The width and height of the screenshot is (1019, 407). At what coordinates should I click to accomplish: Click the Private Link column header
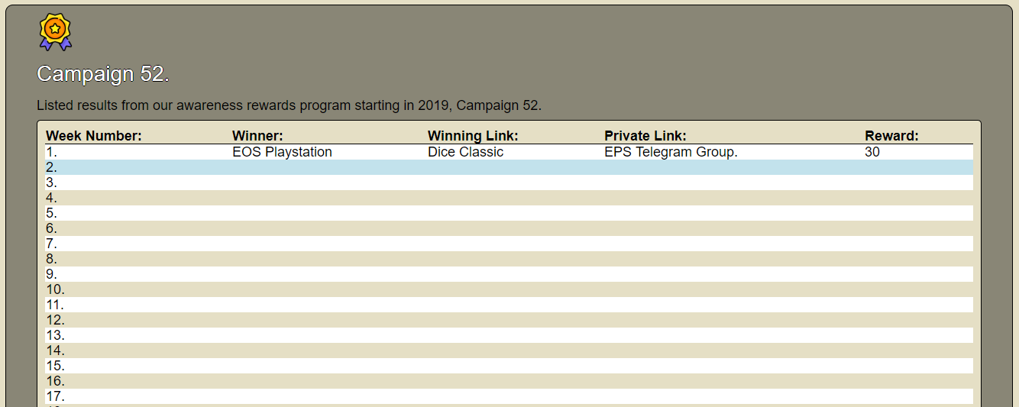tap(645, 136)
